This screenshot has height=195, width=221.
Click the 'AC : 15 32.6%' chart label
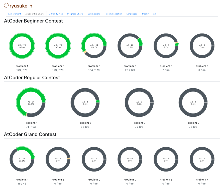pos(22,160)
